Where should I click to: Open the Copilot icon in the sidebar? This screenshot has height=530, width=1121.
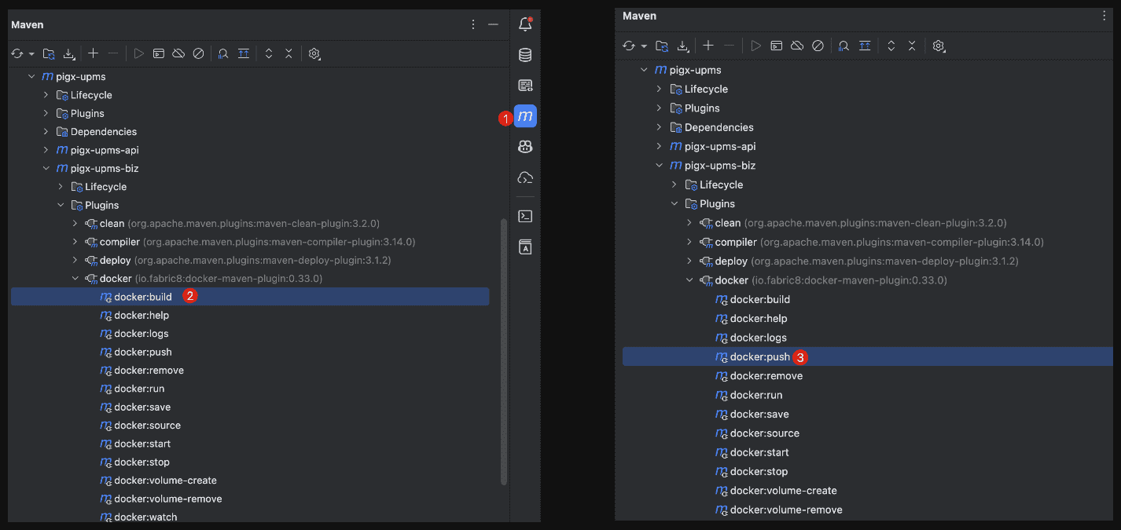click(x=525, y=146)
